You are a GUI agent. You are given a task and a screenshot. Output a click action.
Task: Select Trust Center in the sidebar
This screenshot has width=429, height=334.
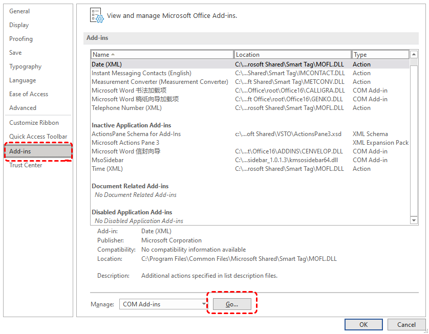click(x=26, y=165)
